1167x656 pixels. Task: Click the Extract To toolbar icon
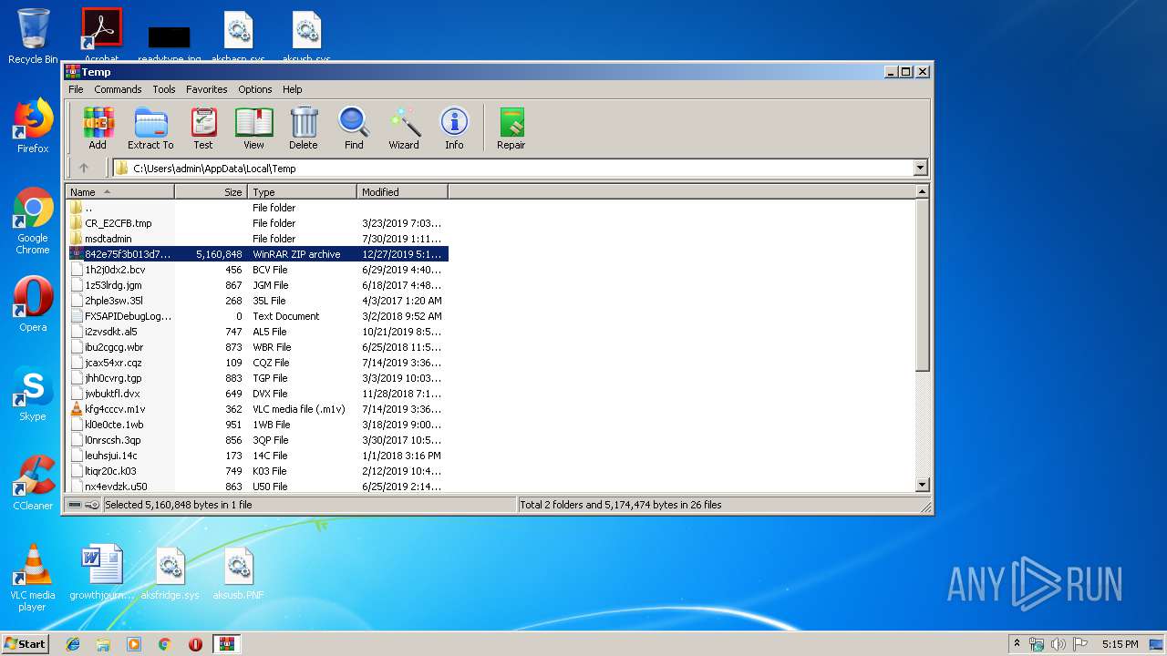click(x=150, y=128)
